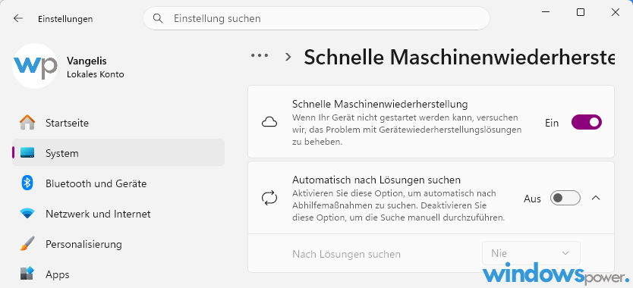Maximize the settings window
This screenshot has width=633, height=288.
click(581, 12)
